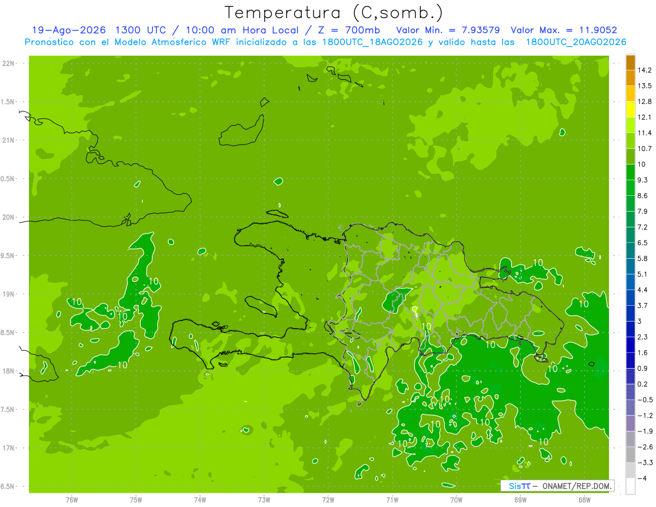656x507 pixels.
Task: Click the legend value "0.9"
Action: [643, 368]
